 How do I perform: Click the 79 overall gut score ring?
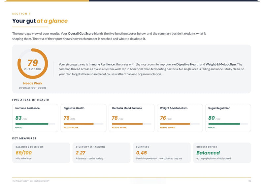pyautogui.click(x=33, y=64)
